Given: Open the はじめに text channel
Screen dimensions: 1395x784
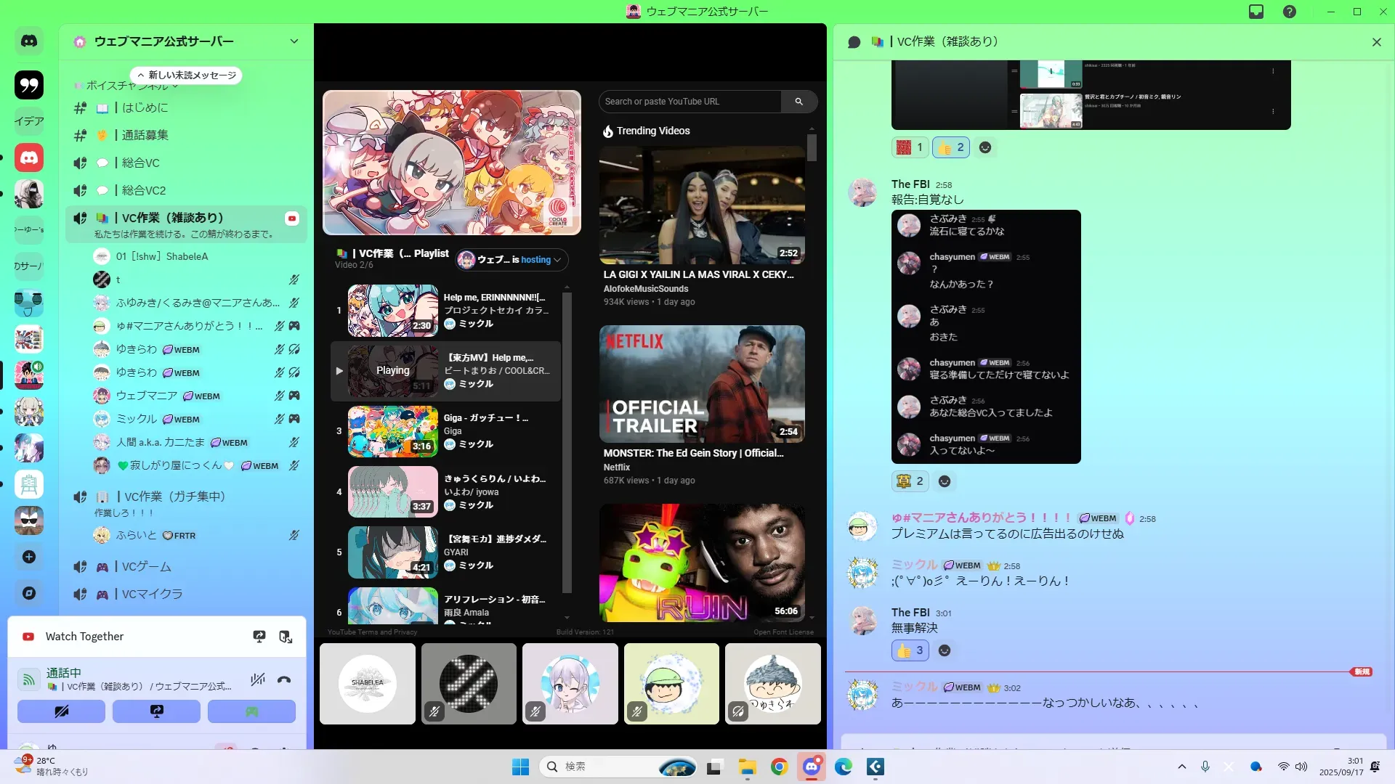Looking at the screenshot, I should tap(145, 107).
